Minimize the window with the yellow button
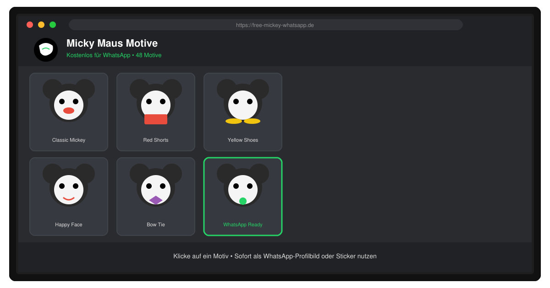 tap(41, 25)
